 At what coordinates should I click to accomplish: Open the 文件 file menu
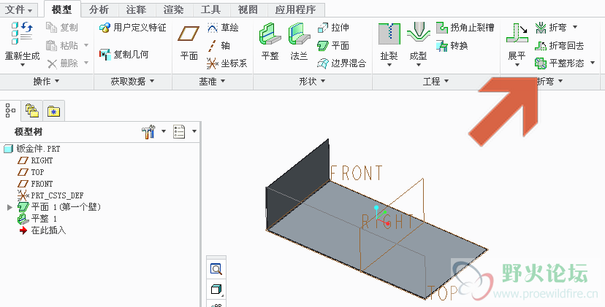pyautogui.click(x=19, y=9)
